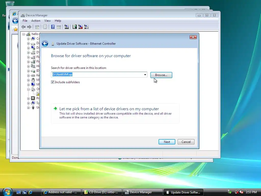The width and height of the screenshot is (261, 196).
Task: Maximize the Device Manager window
Action: tap(207, 15)
